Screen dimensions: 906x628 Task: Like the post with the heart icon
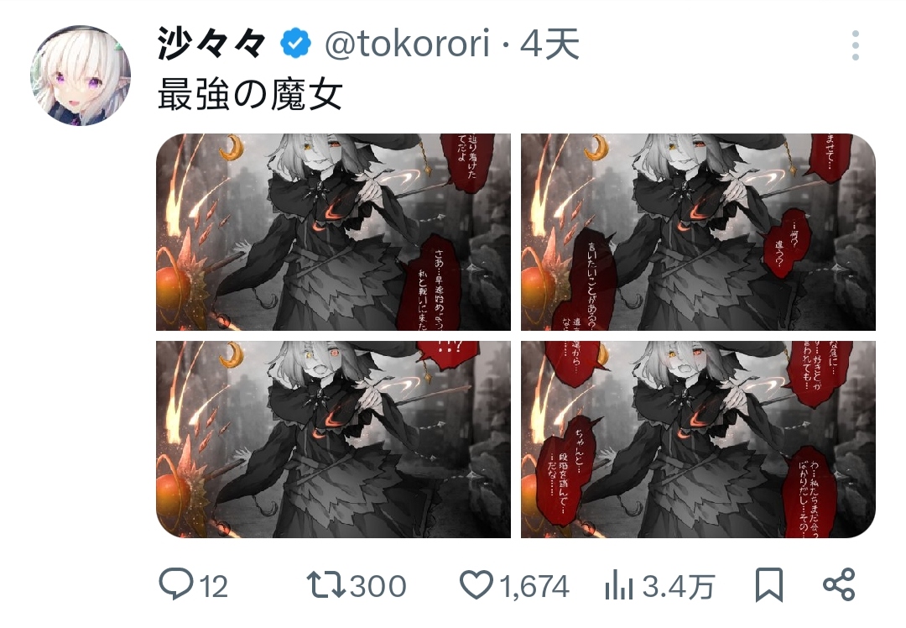[x=476, y=584]
